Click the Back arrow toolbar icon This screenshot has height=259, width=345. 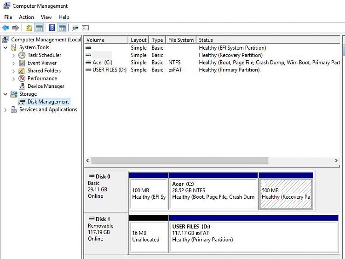(x=6, y=28)
